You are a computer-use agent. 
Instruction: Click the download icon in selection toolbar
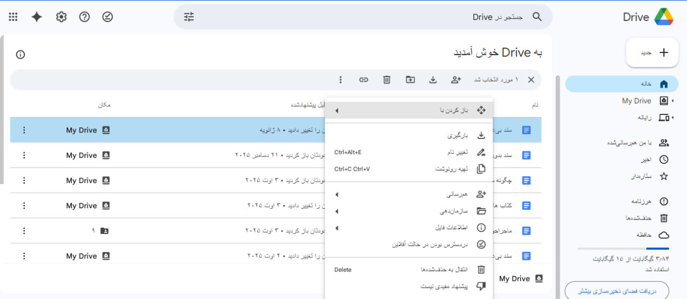tap(433, 80)
